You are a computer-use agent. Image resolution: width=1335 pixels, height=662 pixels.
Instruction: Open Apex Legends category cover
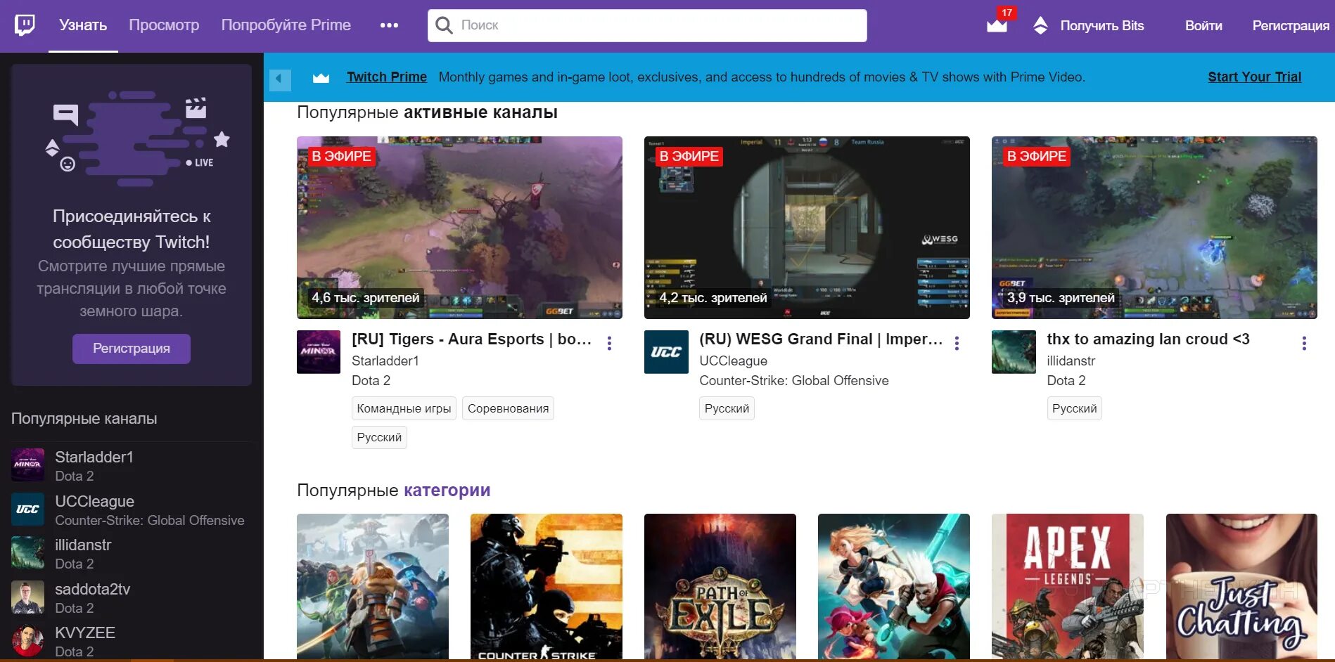click(x=1068, y=586)
